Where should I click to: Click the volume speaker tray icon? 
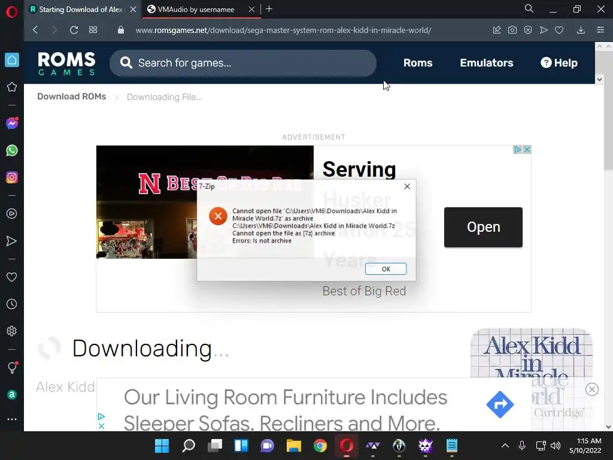click(x=556, y=446)
